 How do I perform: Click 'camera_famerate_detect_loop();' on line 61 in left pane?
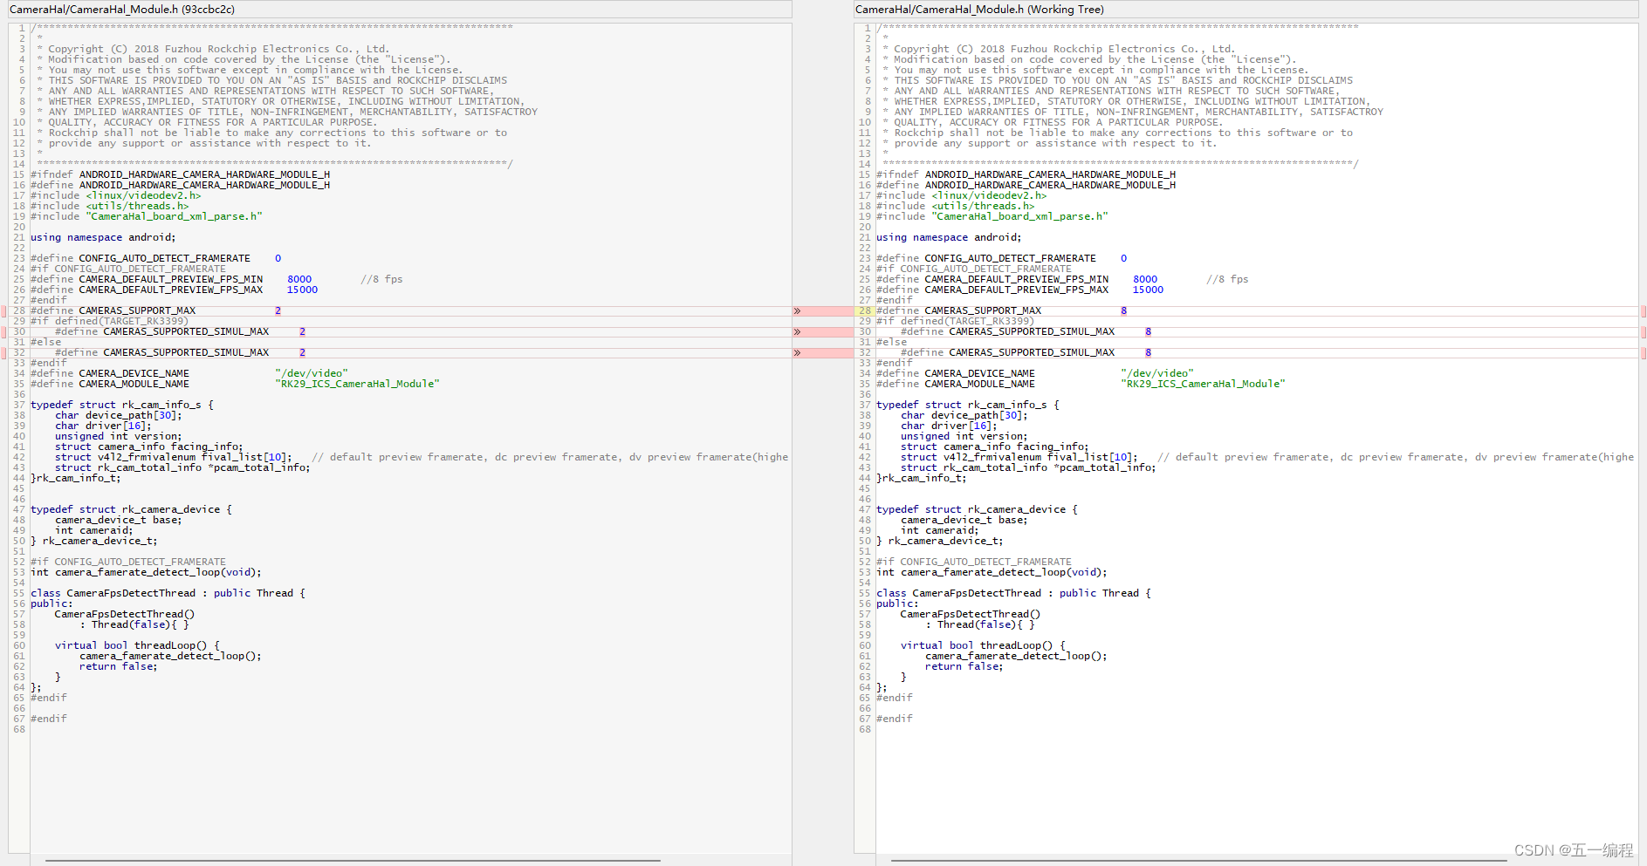170,657
